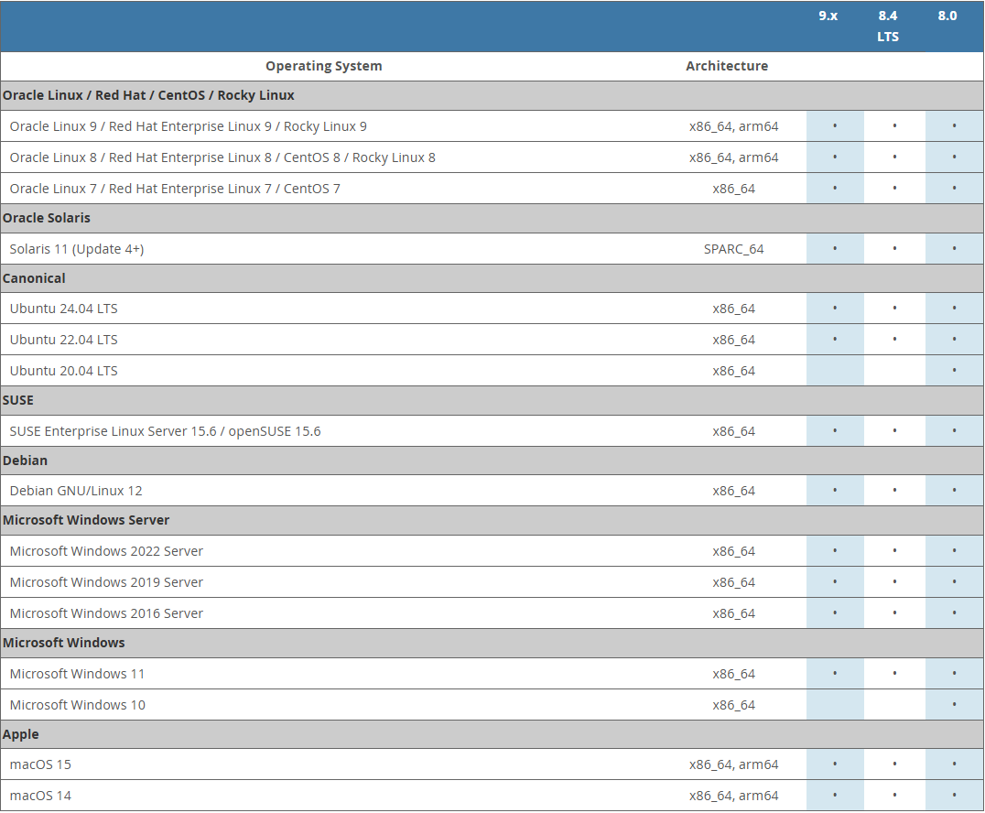This screenshot has width=985, height=813.
Task: Click 8.0 dot for macOS 14
Action: [x=954, y=795]
